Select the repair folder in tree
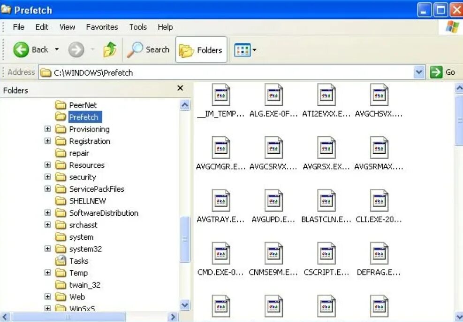 pos(72,153)
